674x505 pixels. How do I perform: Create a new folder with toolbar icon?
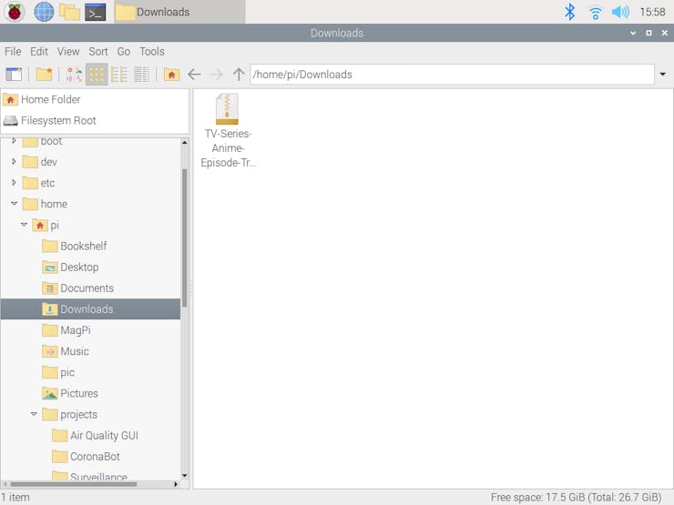pyautogui.click(x=45, y=75)
